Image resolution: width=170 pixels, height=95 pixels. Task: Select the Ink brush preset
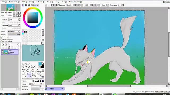[x=34, y=71]
